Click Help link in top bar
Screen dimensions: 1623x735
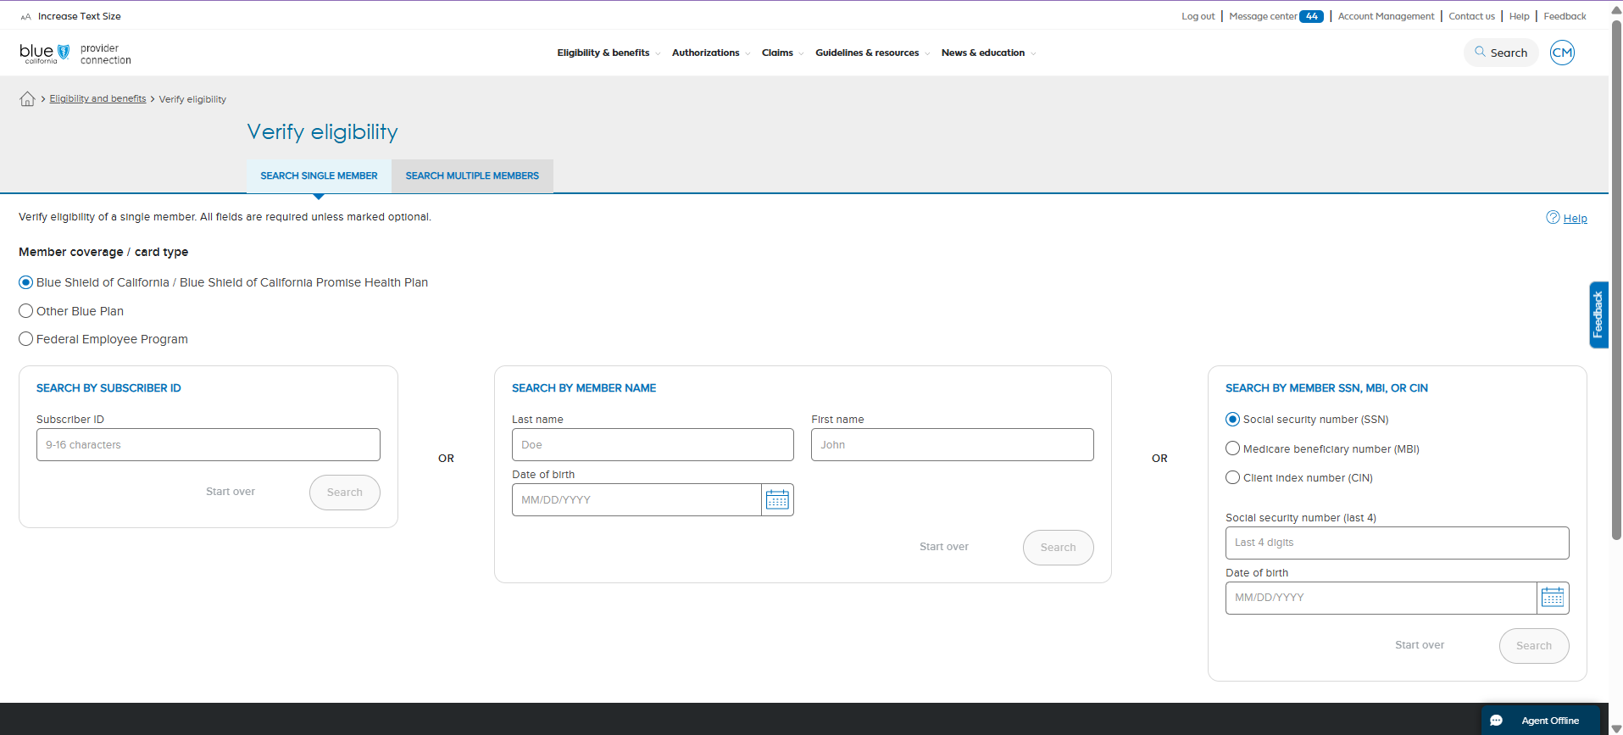pos(1520,16)
